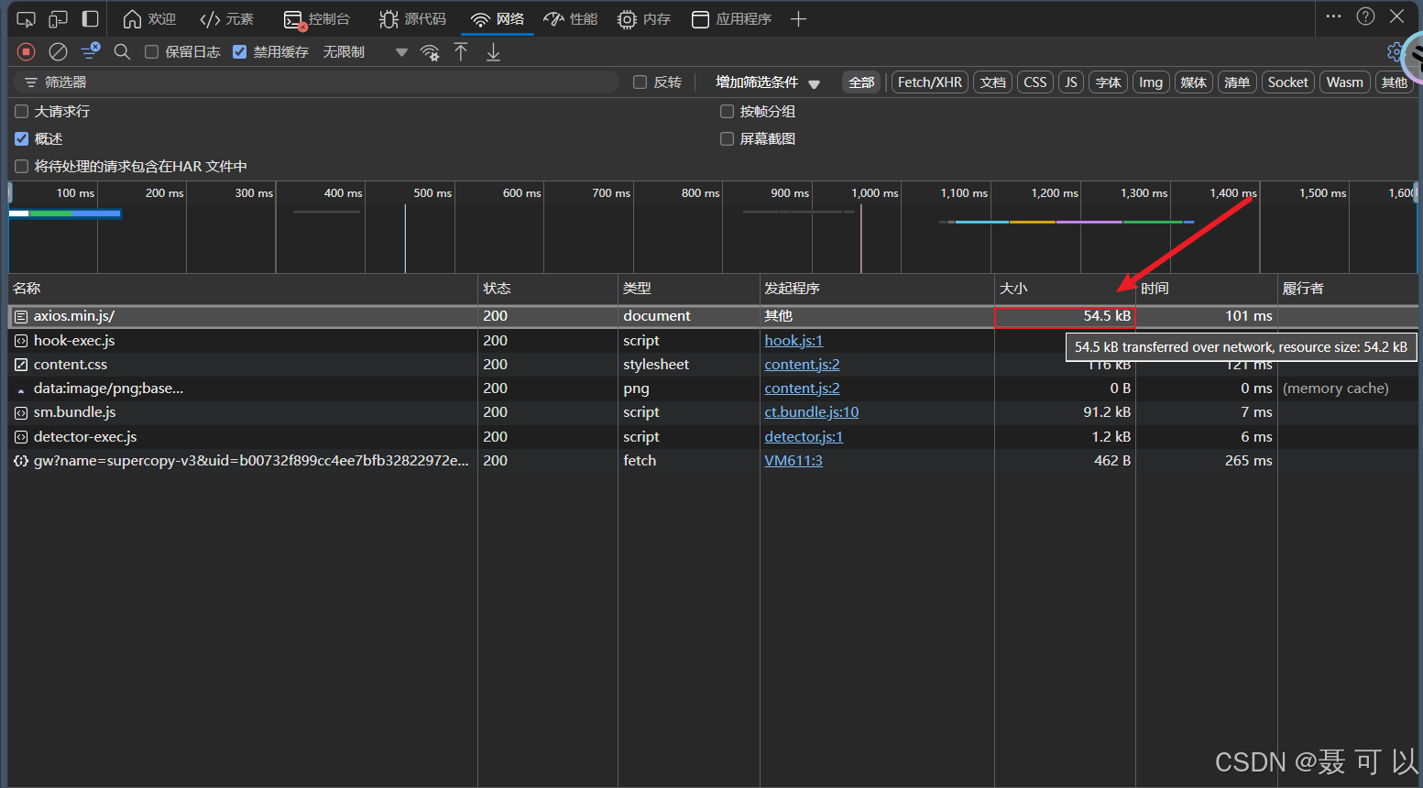
Task: Filter by Fetch/XHR requests
Action: pos(930,82)
